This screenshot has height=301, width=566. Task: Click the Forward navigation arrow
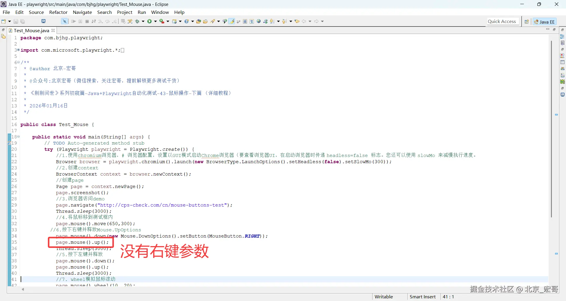[316, 21]
